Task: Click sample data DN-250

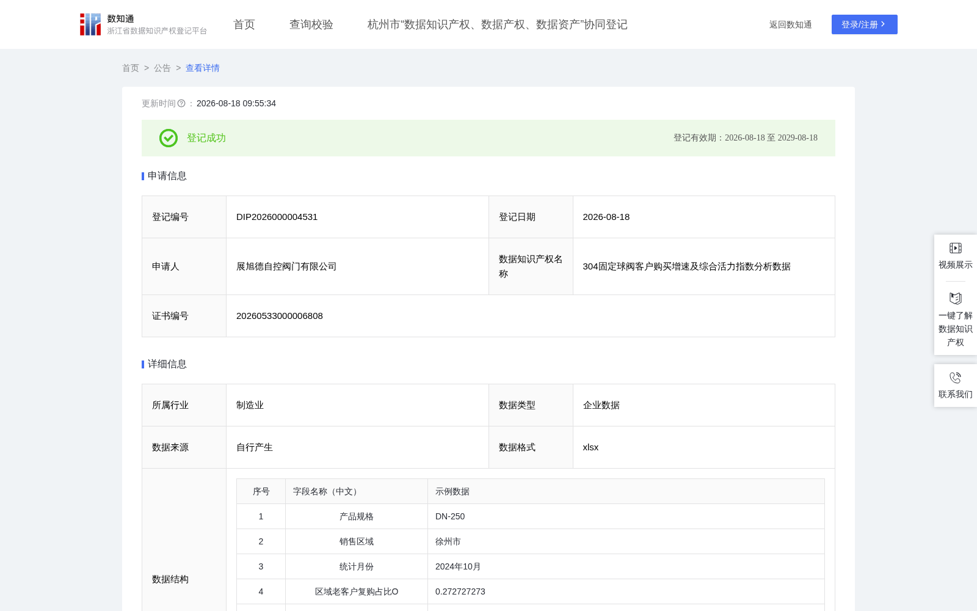Action: pos(450,516)
